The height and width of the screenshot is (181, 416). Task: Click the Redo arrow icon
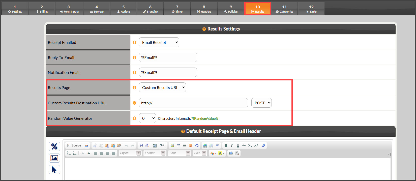132,145
